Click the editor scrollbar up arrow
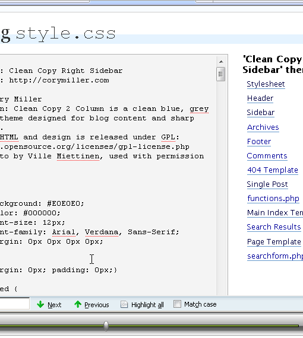 pyautogui.click(x=221, y=62)
